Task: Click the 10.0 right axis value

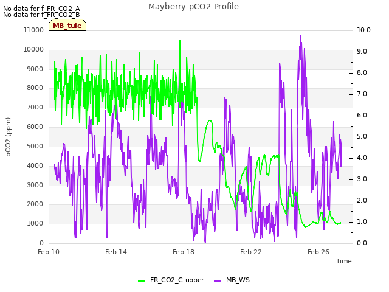Action: point(363,30)
